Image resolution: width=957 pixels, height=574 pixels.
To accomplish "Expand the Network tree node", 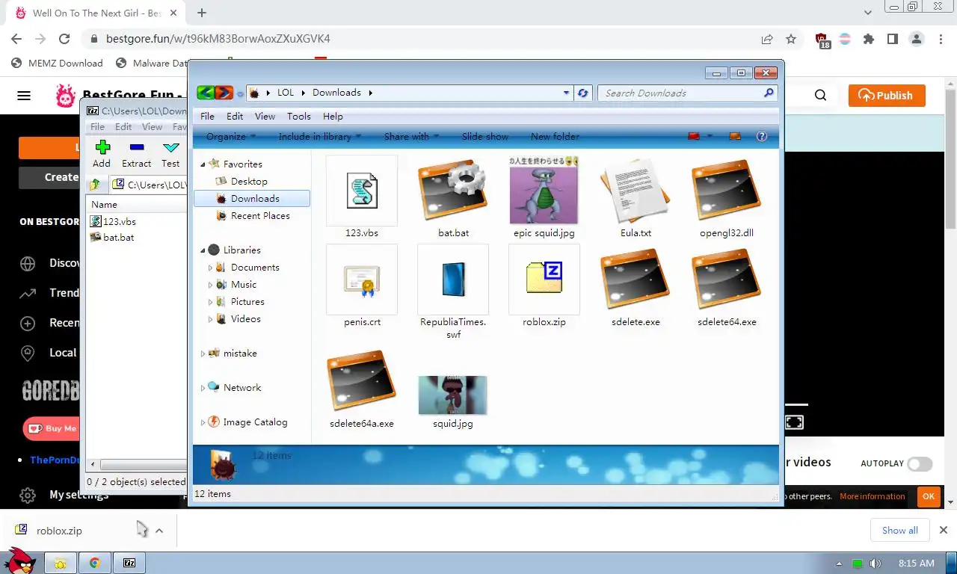I will (x=203, y=388).
